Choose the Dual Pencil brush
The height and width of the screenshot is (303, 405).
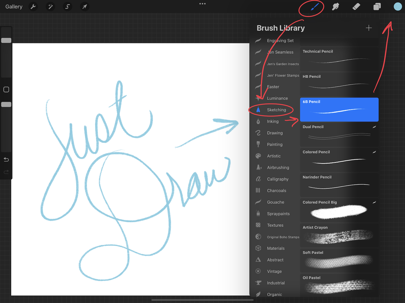pos(339,135)
